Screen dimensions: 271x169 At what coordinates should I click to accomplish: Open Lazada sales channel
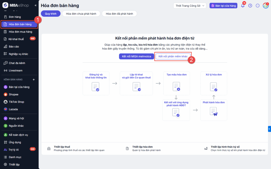(13, 109)
